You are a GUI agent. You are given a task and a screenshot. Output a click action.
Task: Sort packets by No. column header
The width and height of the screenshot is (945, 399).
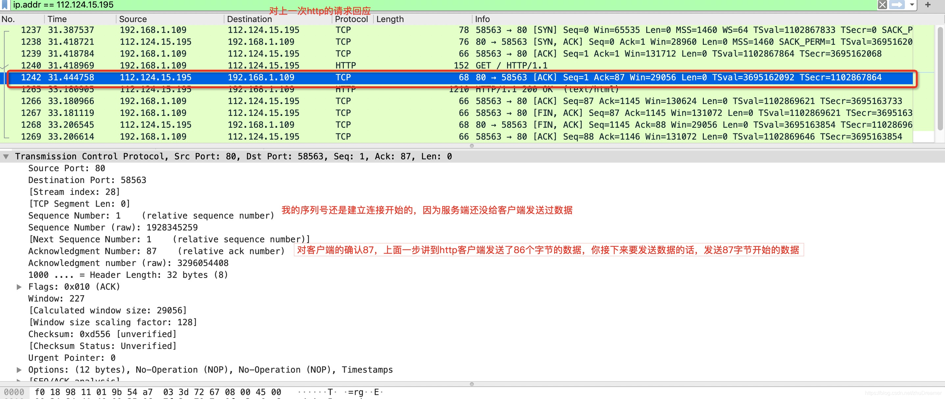click(x=22, y=19)
